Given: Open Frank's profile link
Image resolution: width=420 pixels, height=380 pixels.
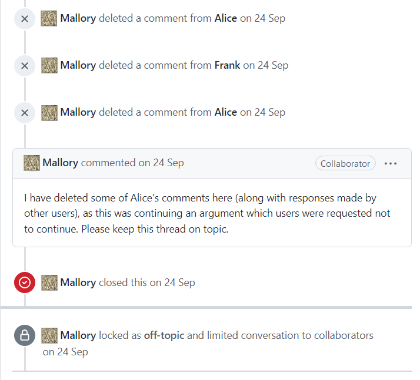Looking at the screenshot, I should pyautogui.click(x=227, y=65).
